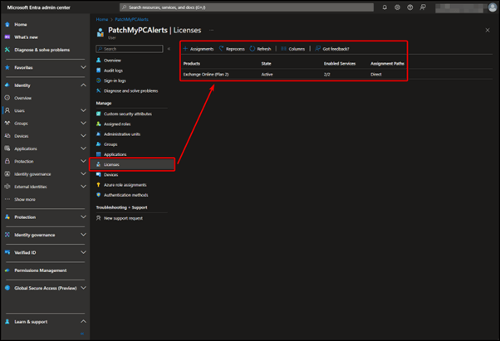This screenshot has height=341, width=500.
Task: Expand the External Identities chevron
Action: pyautogui.click(x=83, y=187)
